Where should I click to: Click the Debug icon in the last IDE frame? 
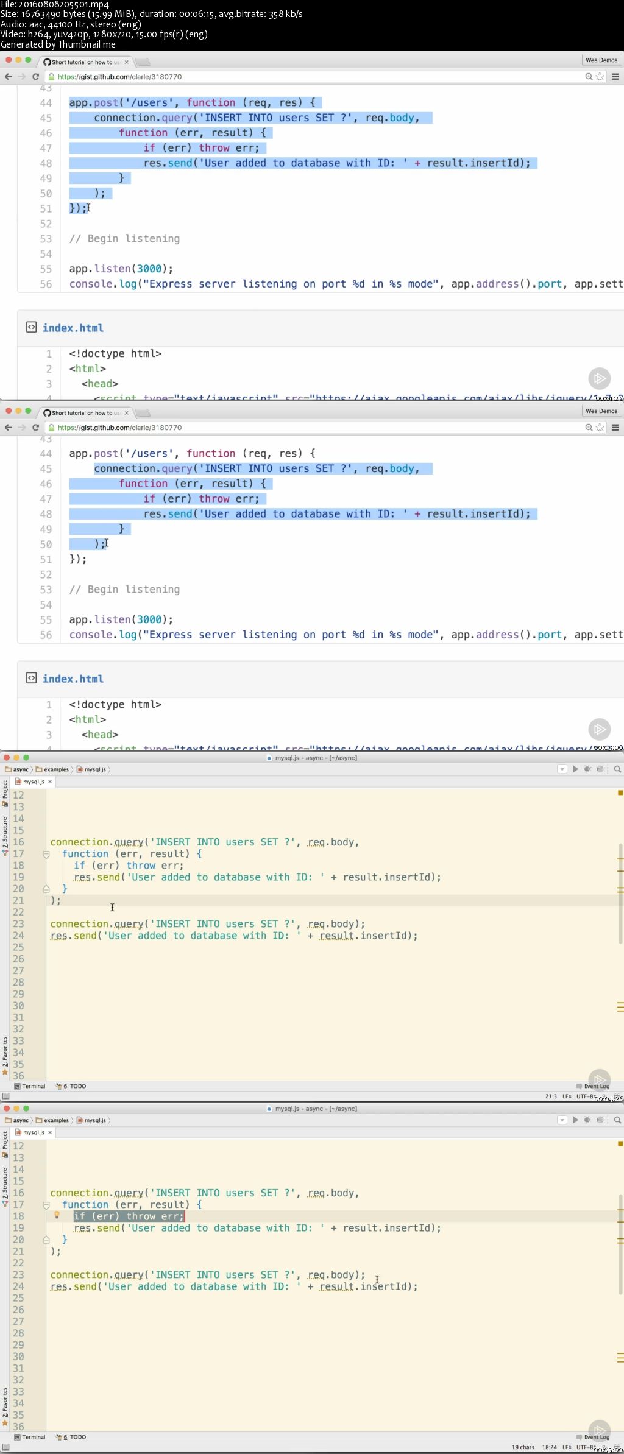[x=587, y=1120]
